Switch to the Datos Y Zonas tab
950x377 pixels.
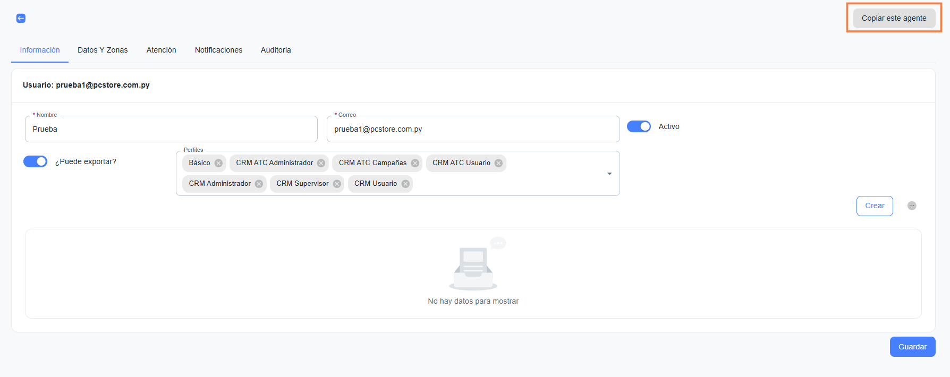pyautogui.click(x=103, y=50)
